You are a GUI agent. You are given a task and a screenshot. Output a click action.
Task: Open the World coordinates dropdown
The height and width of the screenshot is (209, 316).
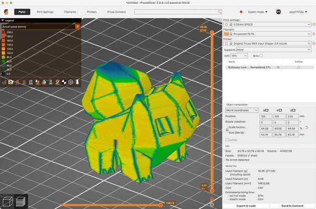tap(242, 110)
